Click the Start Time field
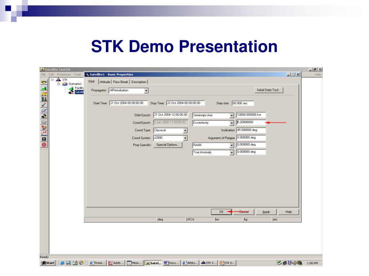Screen dimensions: 369x276 [129, 103]
